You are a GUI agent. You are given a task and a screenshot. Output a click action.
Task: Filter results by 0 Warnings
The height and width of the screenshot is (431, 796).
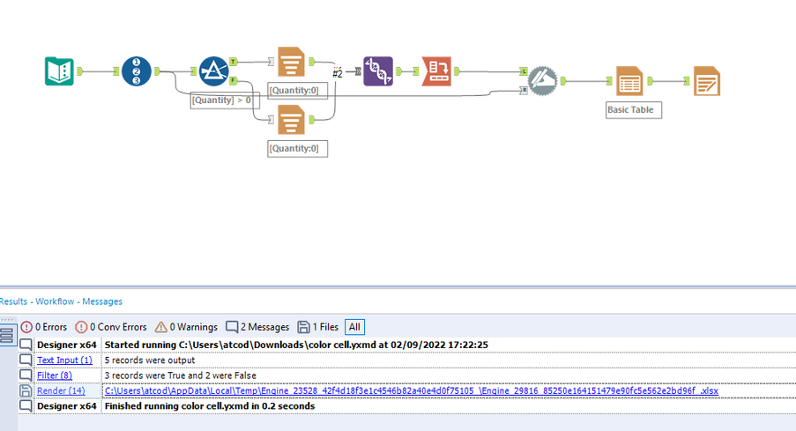pyautogui.click(x=186, y=327)
